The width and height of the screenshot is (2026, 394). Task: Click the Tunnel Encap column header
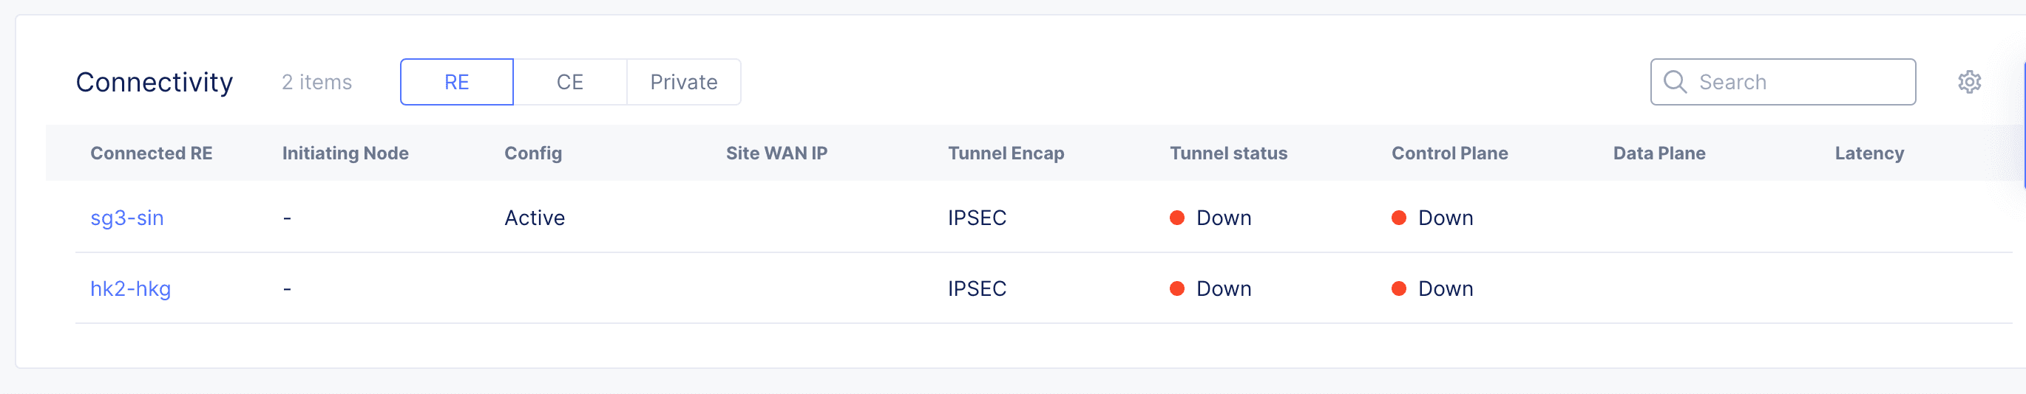click(x=1005, y=153)
